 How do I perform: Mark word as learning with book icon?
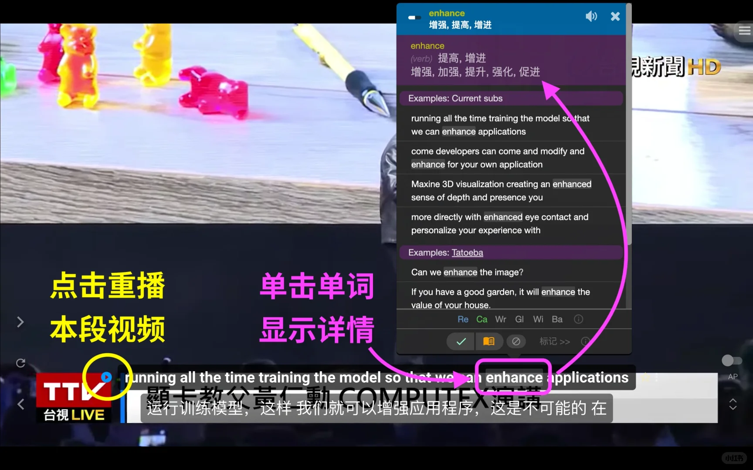(x=489, y=342)
